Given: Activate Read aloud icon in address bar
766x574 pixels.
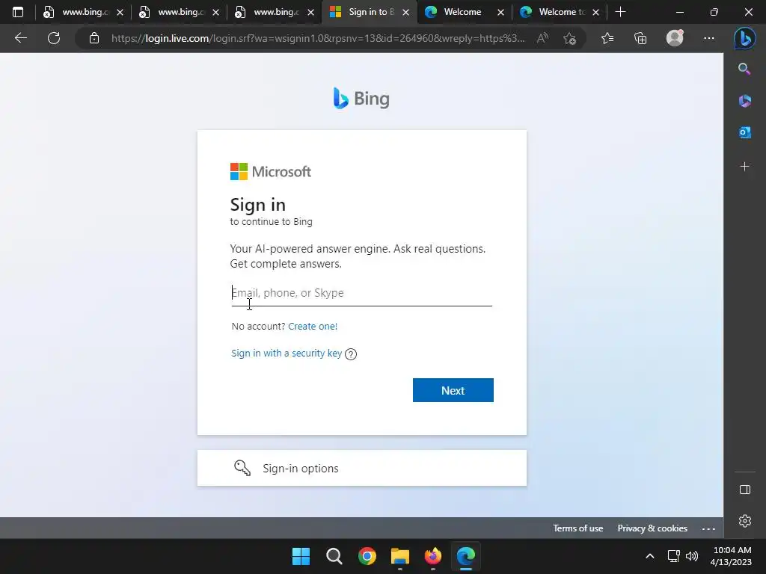Looking at the screenshot, I should (542, 38).
